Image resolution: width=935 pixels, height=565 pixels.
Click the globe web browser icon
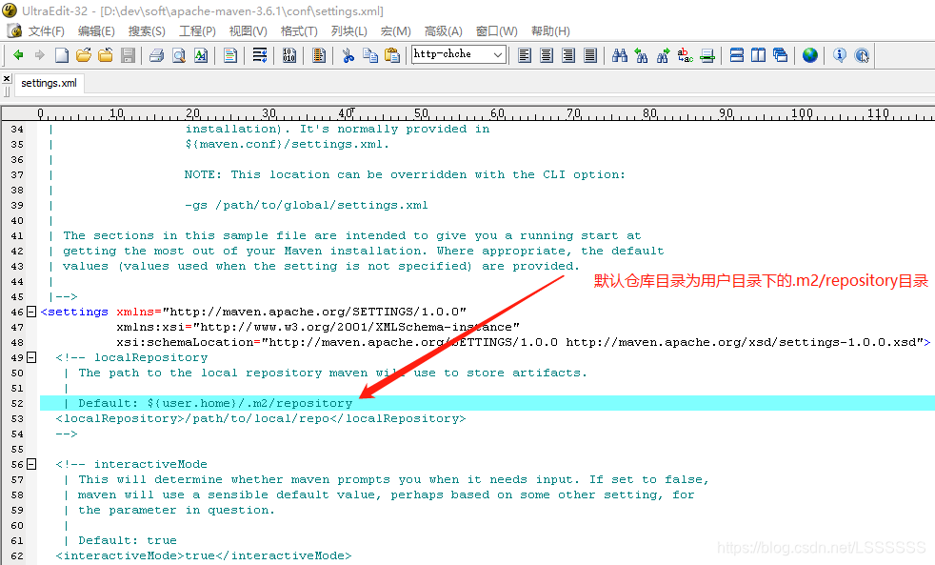[x=809, y=55]
